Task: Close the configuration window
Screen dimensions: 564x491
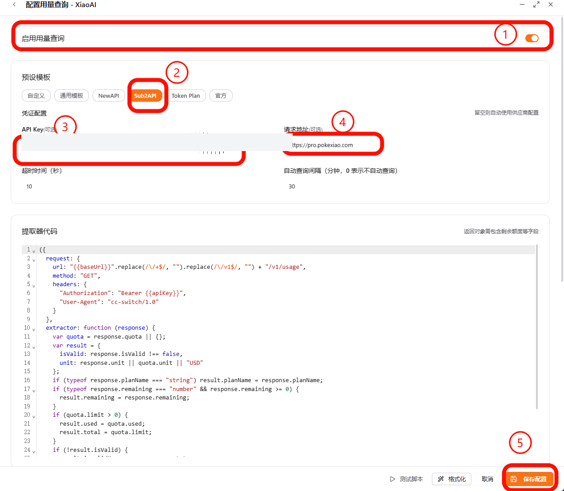Action: click(551, 4)
